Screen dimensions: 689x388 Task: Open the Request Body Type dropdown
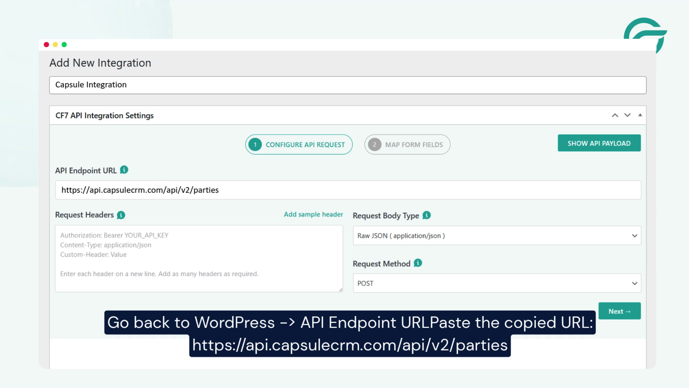(497, 236)
